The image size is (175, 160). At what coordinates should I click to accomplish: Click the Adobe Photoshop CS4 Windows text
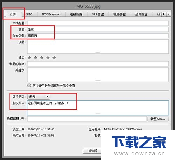(123, 129)
